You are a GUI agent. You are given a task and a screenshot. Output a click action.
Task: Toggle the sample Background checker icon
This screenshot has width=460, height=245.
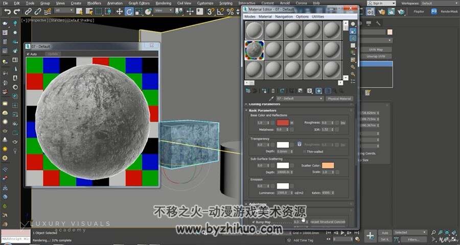353,38
